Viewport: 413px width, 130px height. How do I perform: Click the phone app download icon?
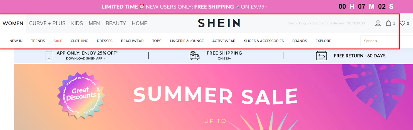[x=49, y=55]
